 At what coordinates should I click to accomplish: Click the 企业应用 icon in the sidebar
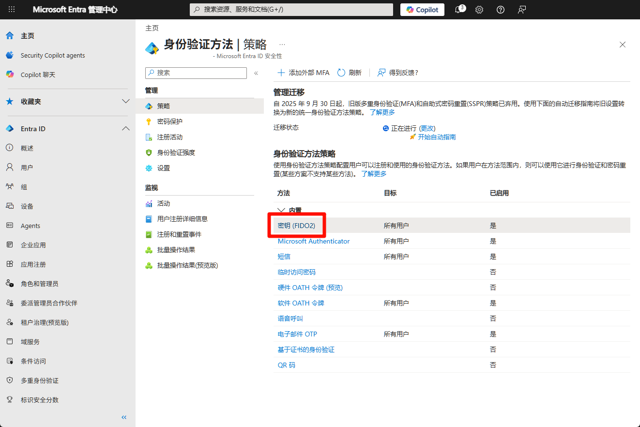tap(10, 245)
